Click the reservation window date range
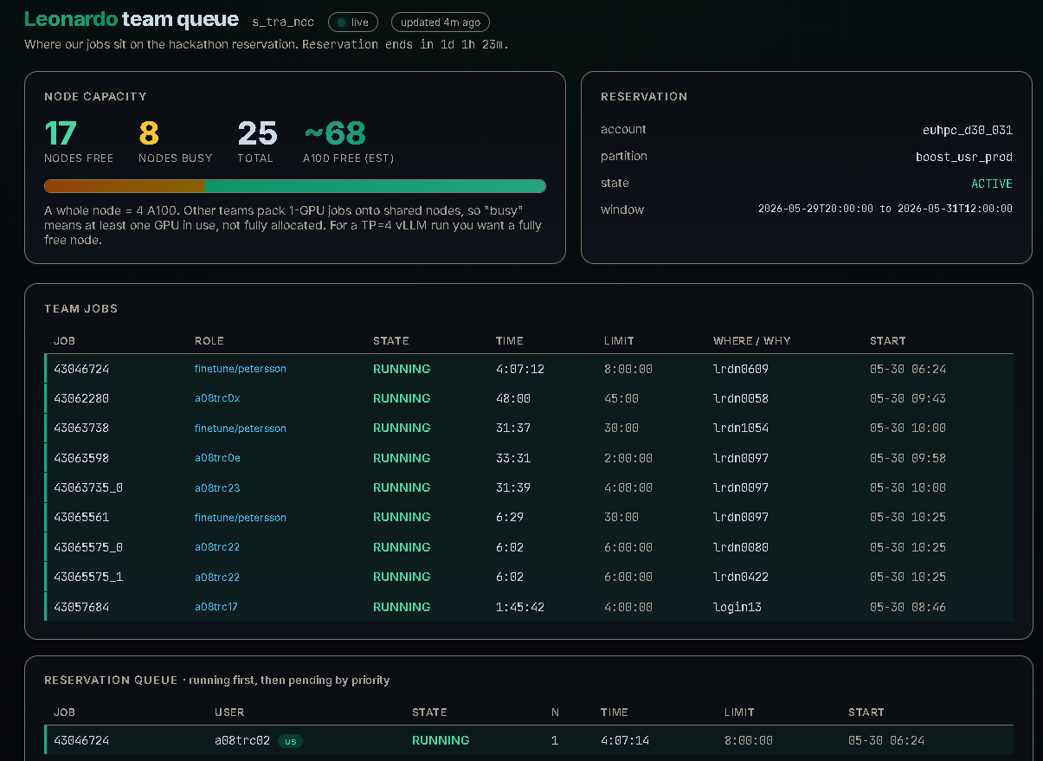 click(x=885, y=210)
